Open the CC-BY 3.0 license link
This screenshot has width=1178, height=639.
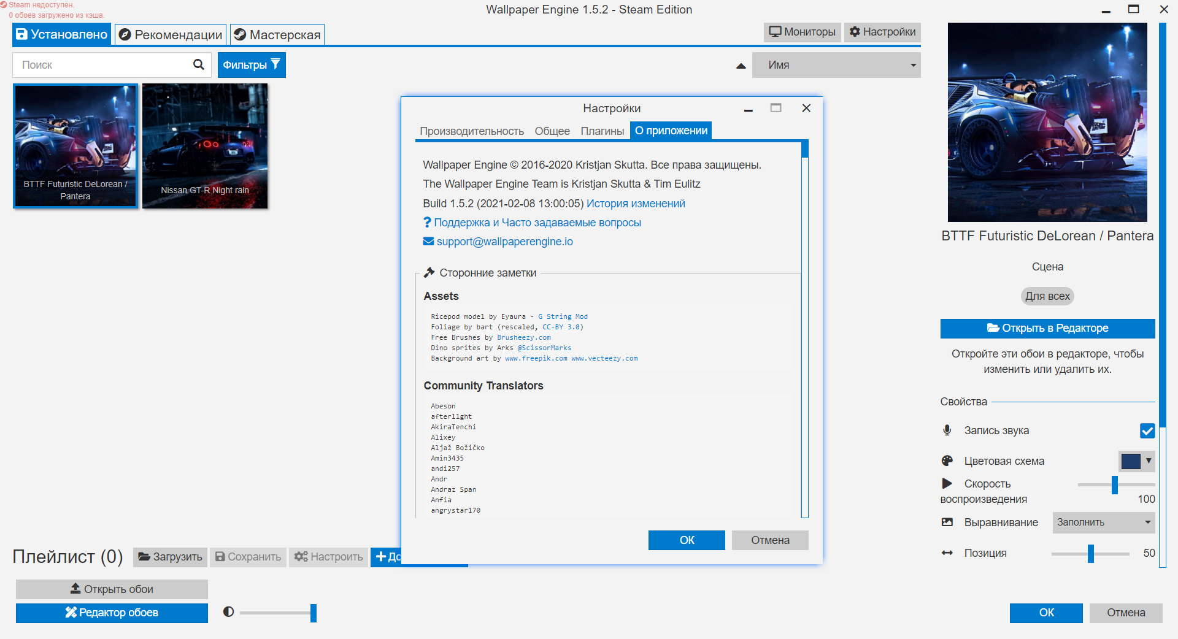(561, 327)
